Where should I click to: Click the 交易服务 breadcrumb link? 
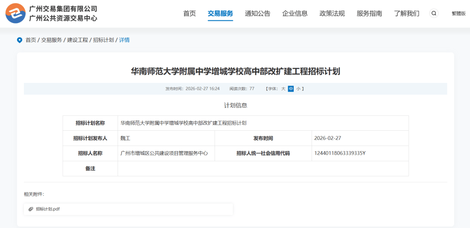pos(51,40)
